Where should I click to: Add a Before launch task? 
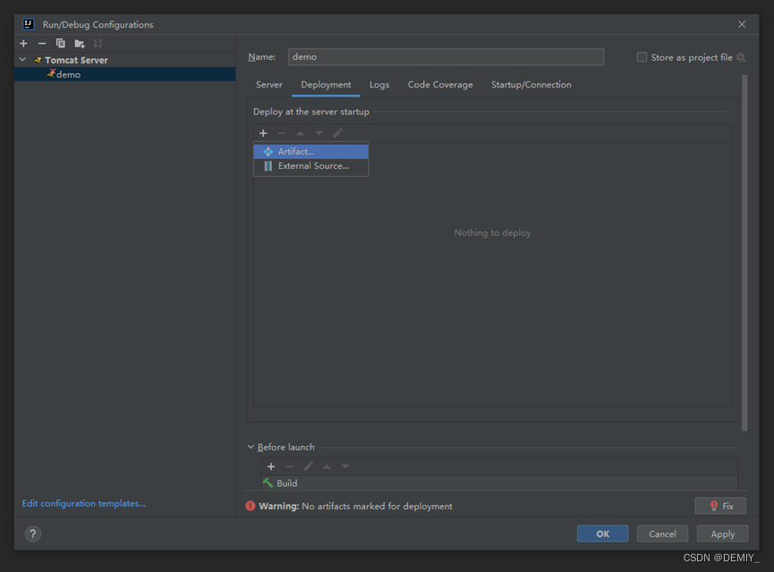click(x=271, y=467)
